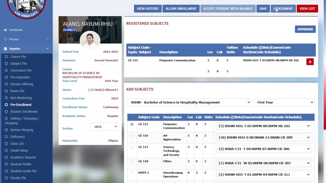Image resolution: width=326 pixels, height=183 pixels.
Task: Click GE 115 code in registered subjects
Action: coord(133,60)
